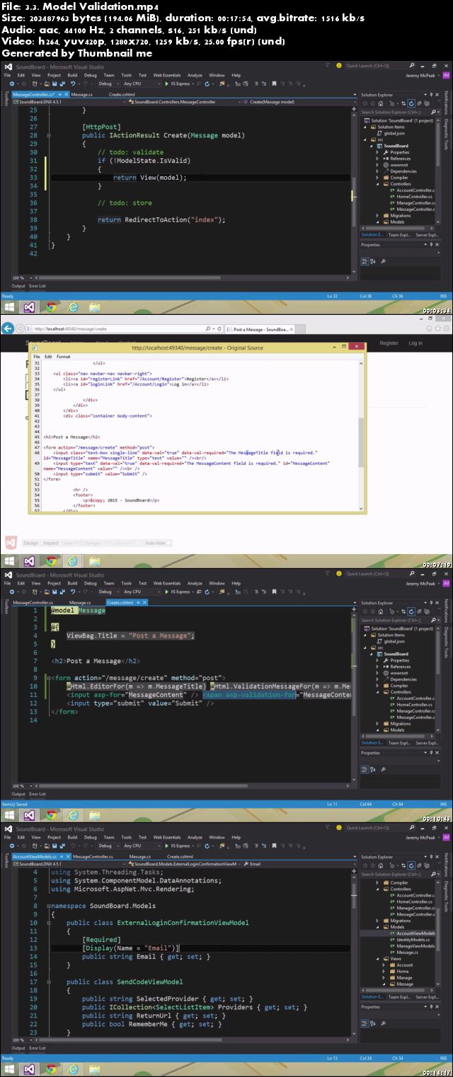Click Visual Studio logo in Item(s) Saved frame
Image resolution: width=453 pixels, height=1077 pixels.
click(8, 575)
